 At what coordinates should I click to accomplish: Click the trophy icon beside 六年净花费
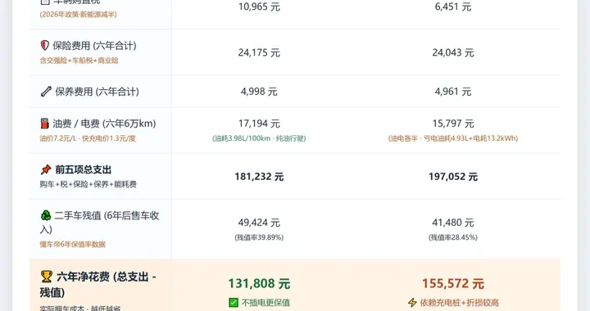click(46, 277)
